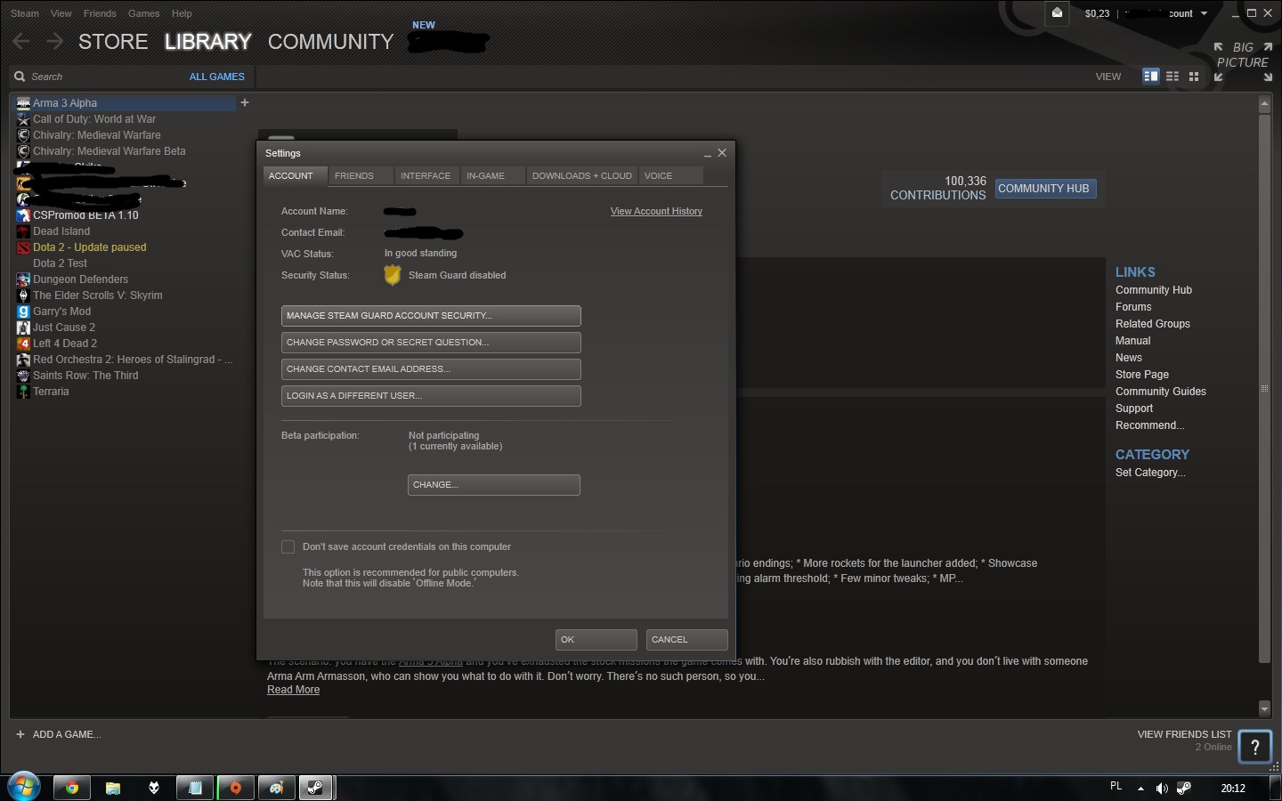Viewport: 1282px width, 801px height.
Task: Select Call of Duty: World at War
Action: [94, 119]
